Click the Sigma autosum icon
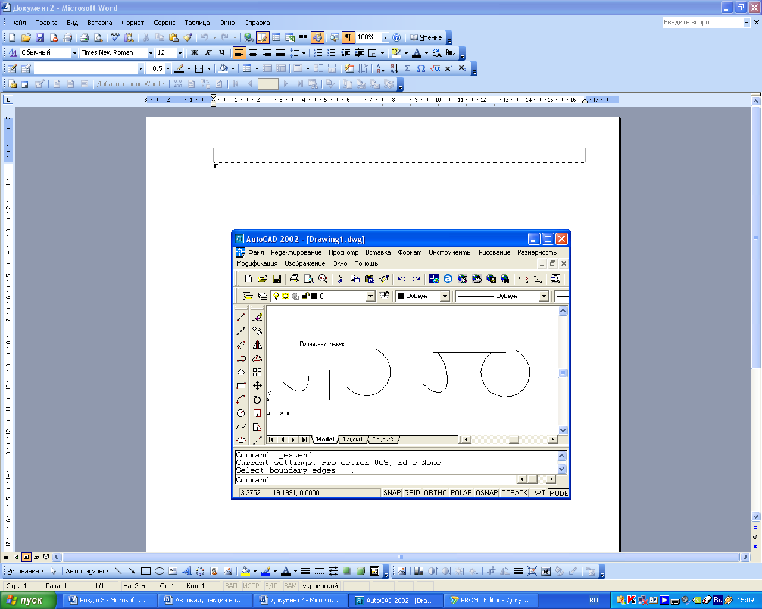This screenshot has width=762, height=609. point(407,68)
